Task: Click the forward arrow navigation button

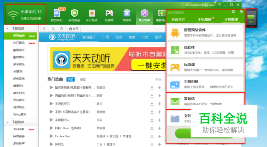Action: (53, 29)
